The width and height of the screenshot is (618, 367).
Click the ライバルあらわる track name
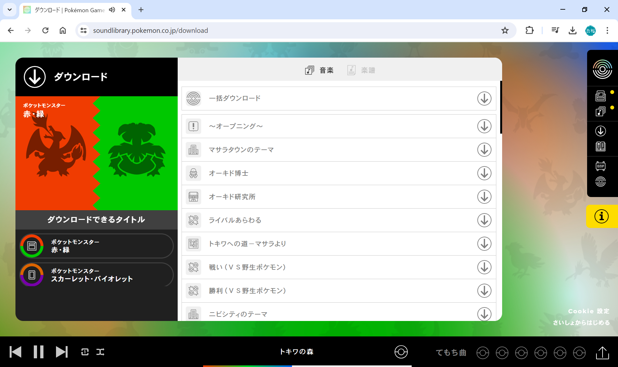point(235,220)
